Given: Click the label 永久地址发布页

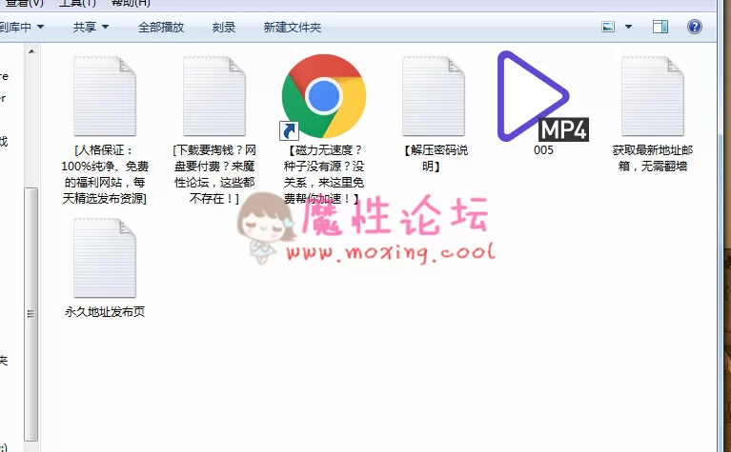Looking at the screenshot, I should [105, 312].
